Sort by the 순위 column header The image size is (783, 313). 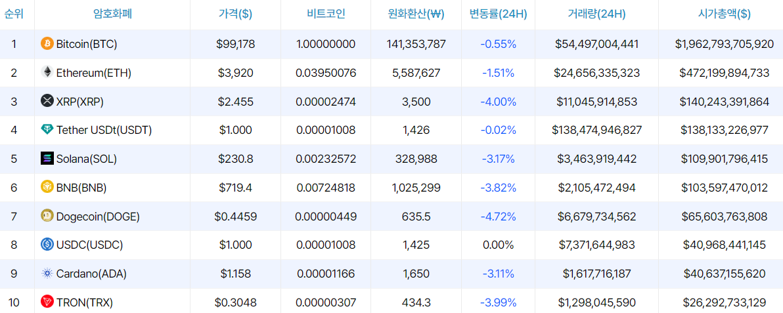click(12, 14)
